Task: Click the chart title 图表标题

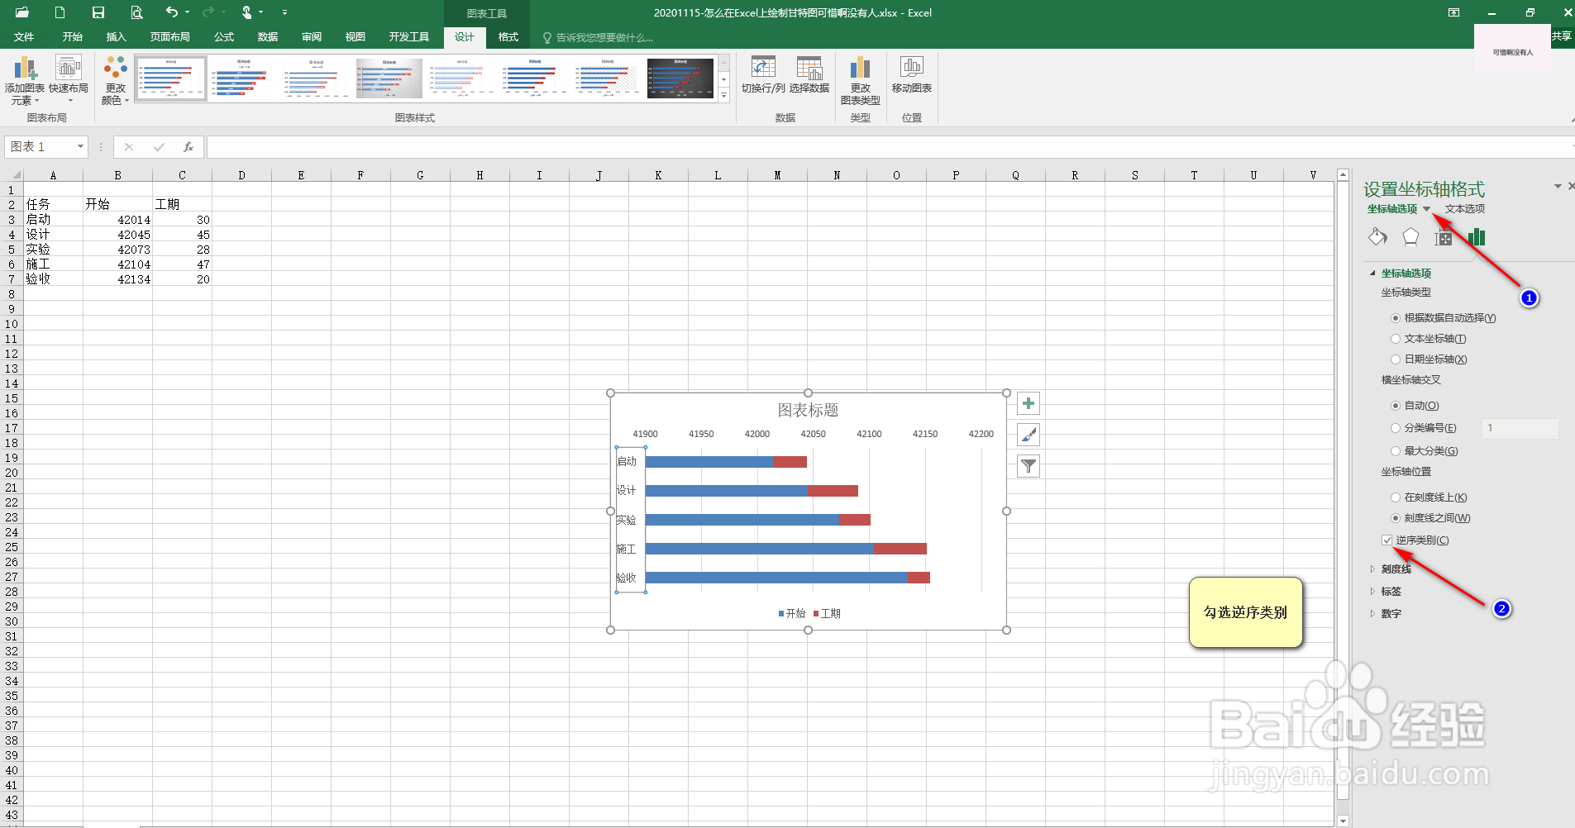Action: pyautogui.click(x=808, y=411)
